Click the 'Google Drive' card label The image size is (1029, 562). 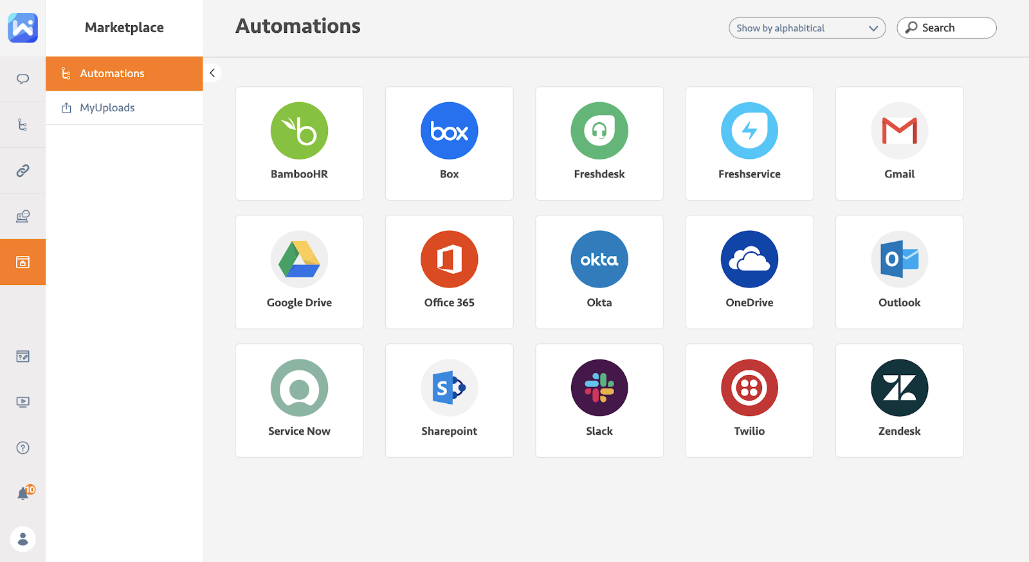[299, 303]
